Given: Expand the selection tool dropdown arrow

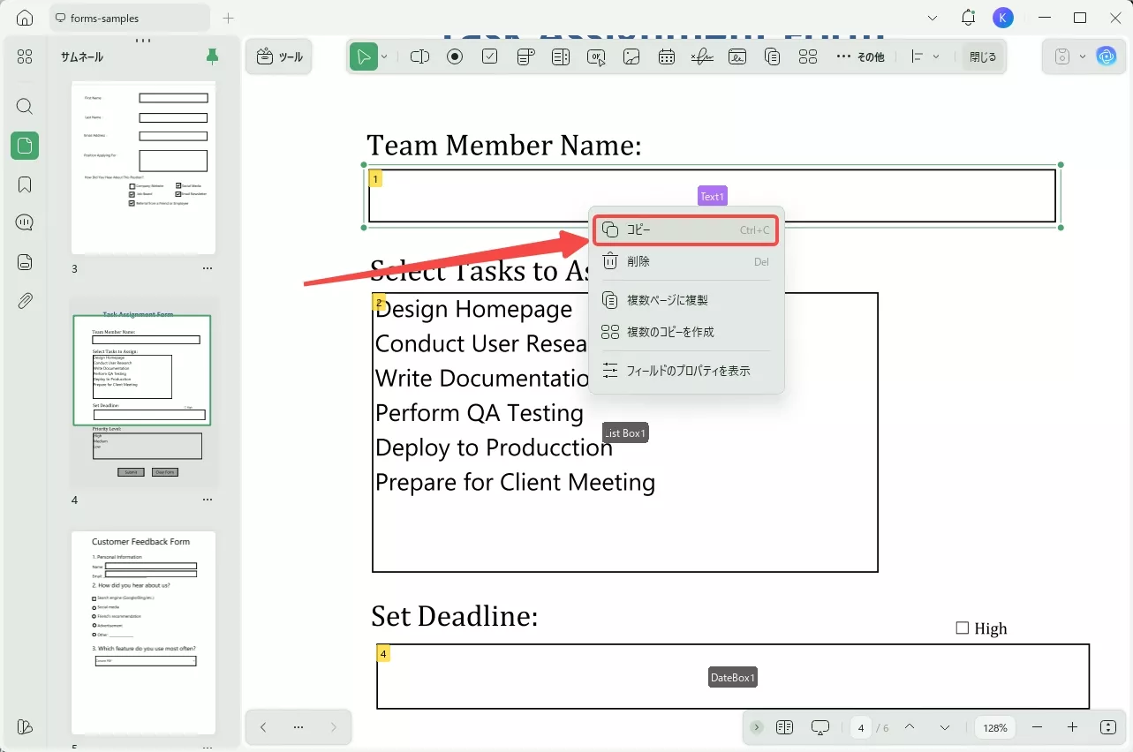Looking at the screenshot, I should click(x=384, y=56).
